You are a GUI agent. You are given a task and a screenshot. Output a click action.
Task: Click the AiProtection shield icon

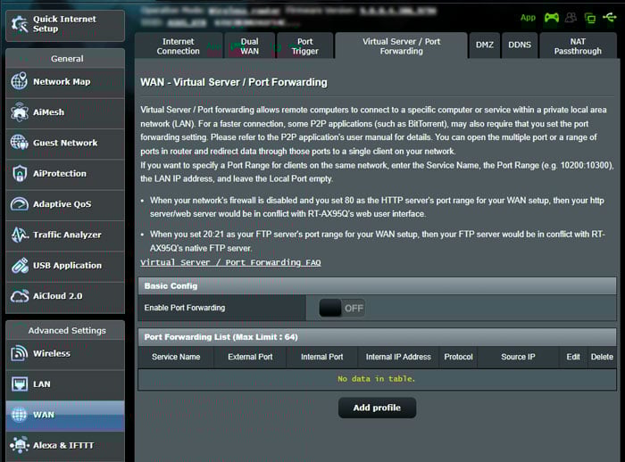click(19, 173)
